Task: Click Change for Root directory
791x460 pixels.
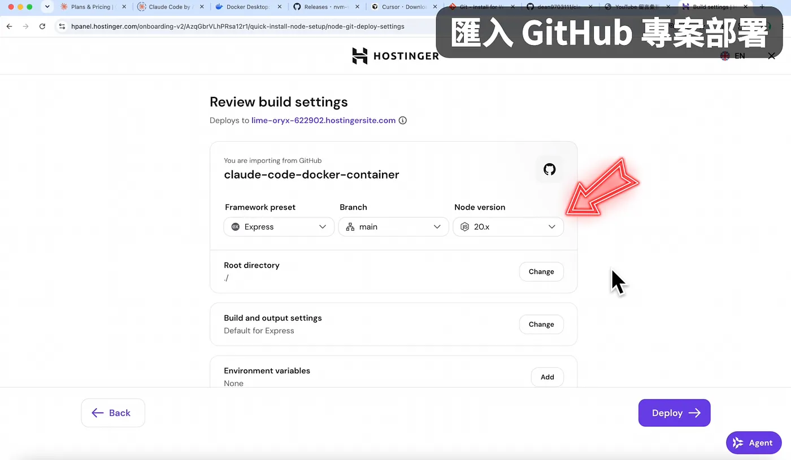Action: coord(541,271)
